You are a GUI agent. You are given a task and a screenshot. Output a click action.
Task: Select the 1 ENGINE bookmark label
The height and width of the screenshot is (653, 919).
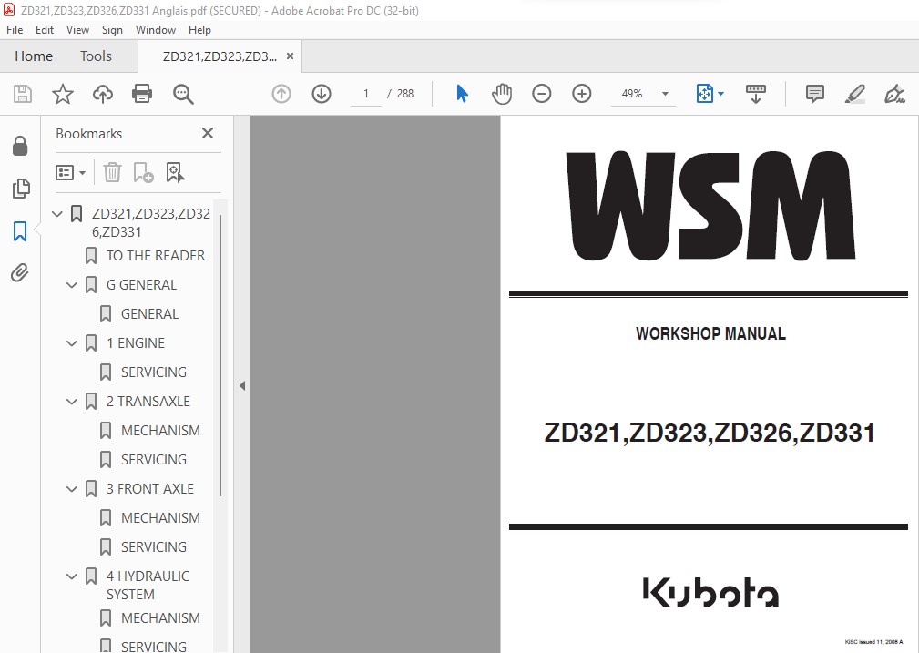coord(136,343)
